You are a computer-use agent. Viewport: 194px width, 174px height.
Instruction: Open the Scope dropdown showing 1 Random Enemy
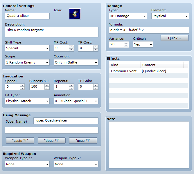point(27,62)
